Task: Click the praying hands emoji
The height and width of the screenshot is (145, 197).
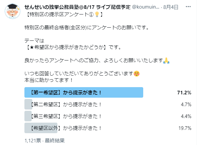Action: (166, 60)
